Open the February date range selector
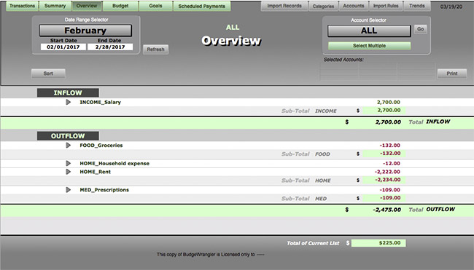 (85, 31)
